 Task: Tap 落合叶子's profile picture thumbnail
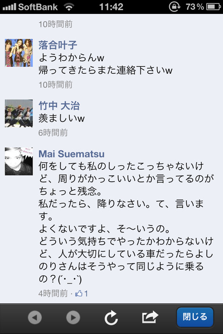[x=19, y=53]
